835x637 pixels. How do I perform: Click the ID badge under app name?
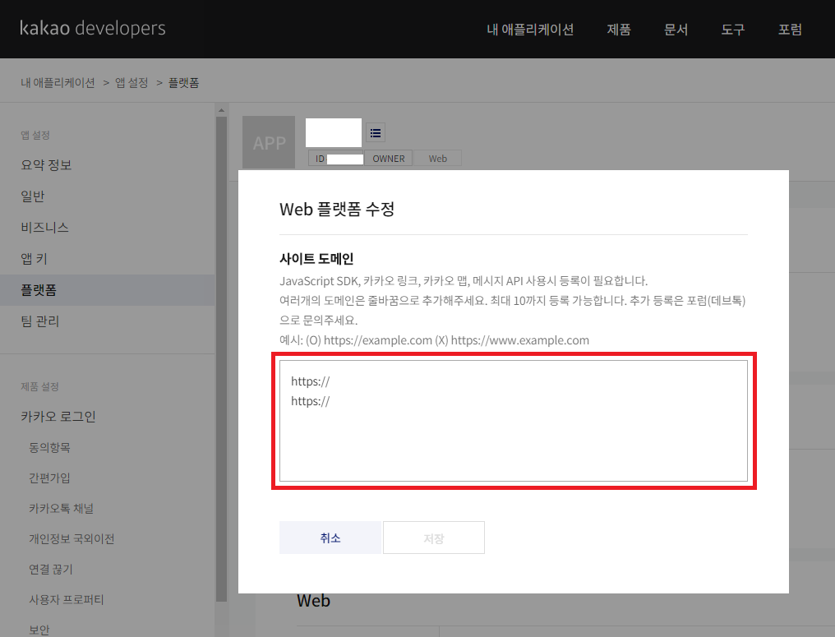(x=337, y=159)
